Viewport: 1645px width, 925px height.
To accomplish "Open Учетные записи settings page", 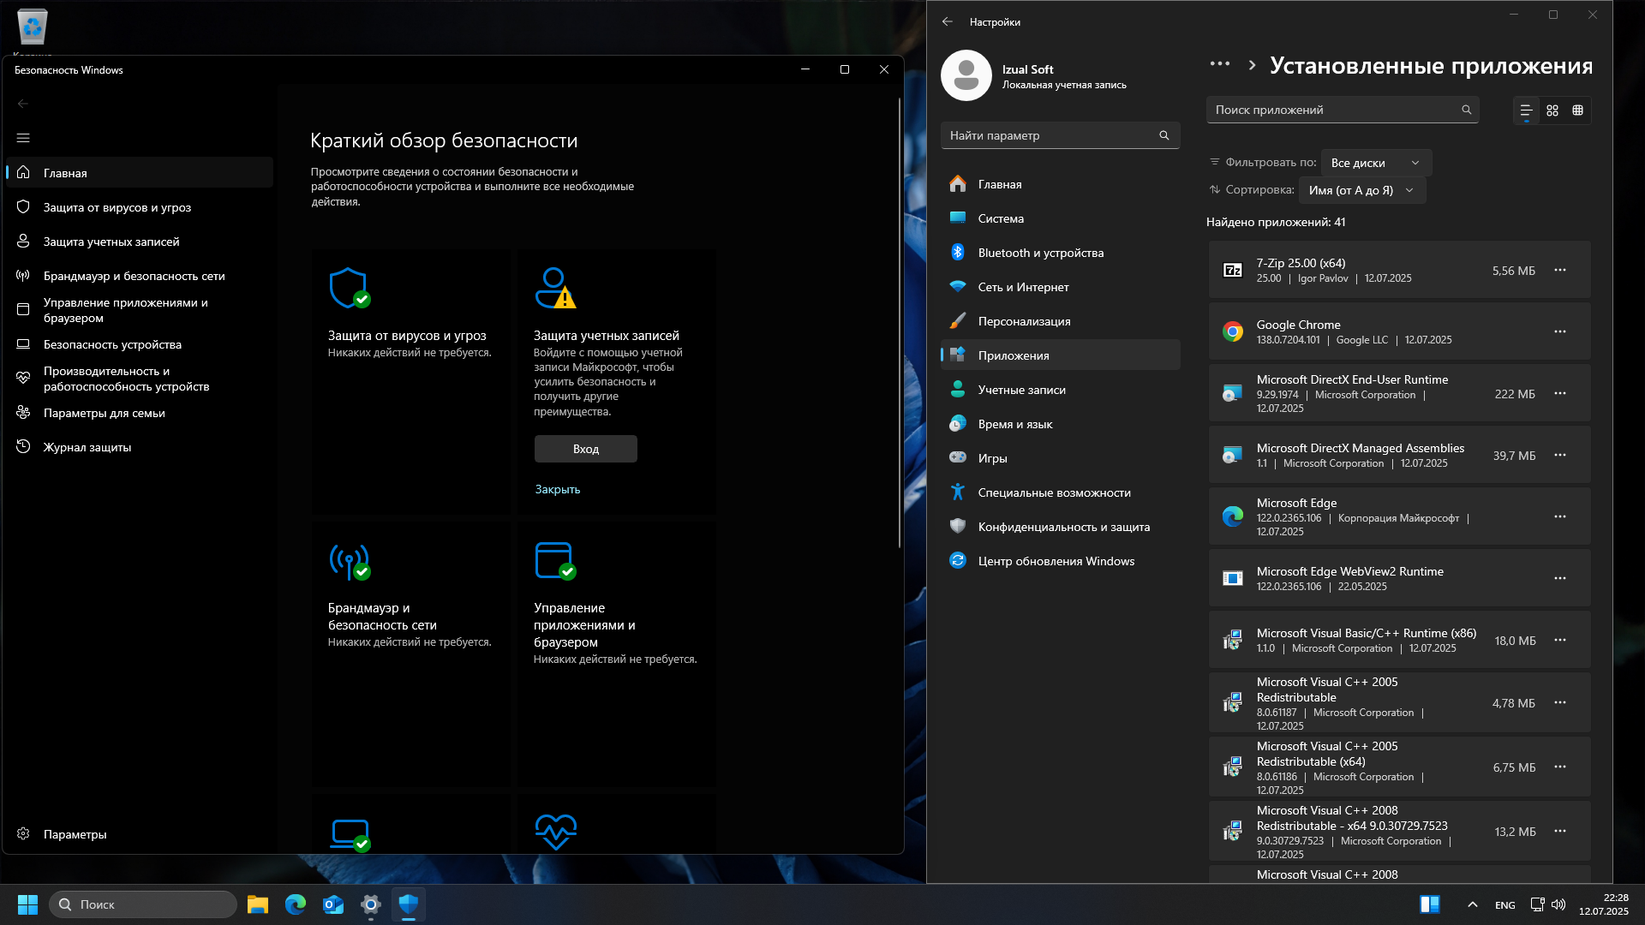I will [x=1060, y=390].
